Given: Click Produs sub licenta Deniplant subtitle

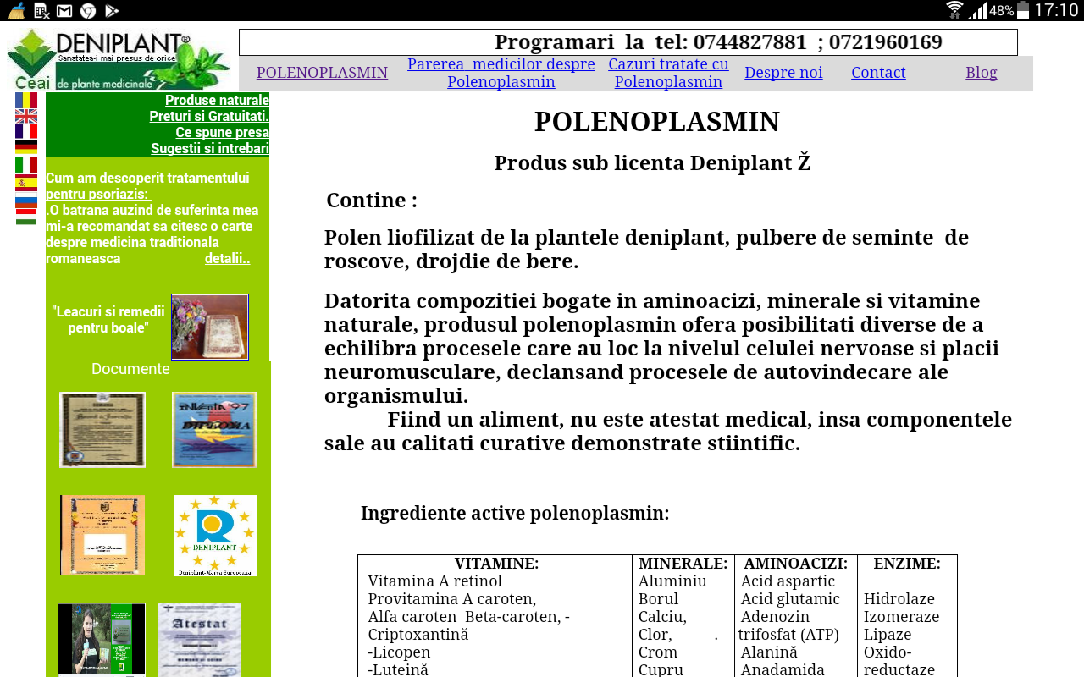Looking at the screenshot, I should [652, 163].
